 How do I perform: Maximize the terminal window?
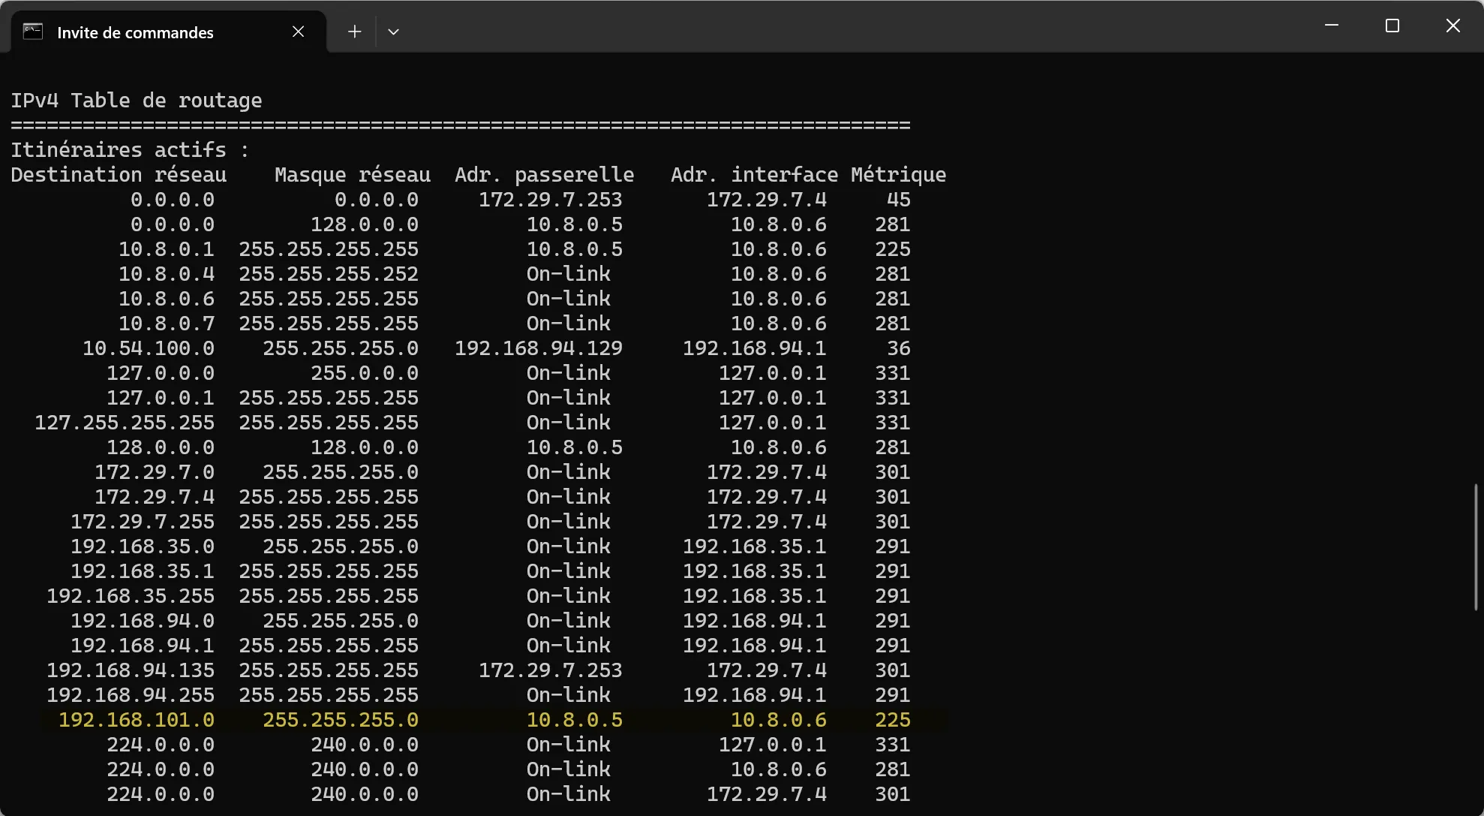[x=1392, y=26]
